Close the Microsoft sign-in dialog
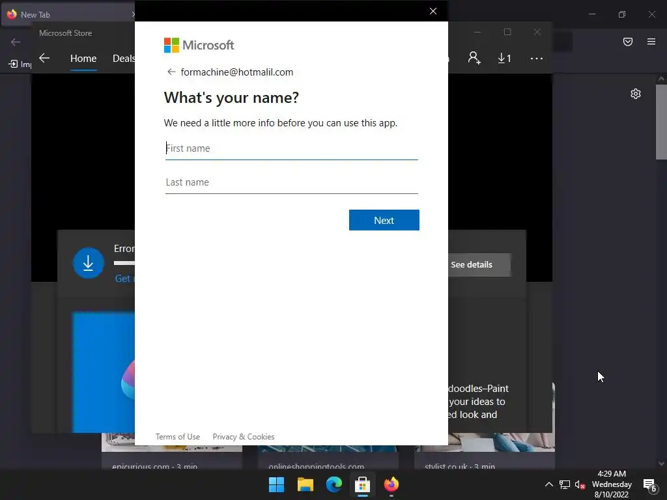The width and height of the screenshot is (667, 500). pyautogui.click(x=433, y=11)
